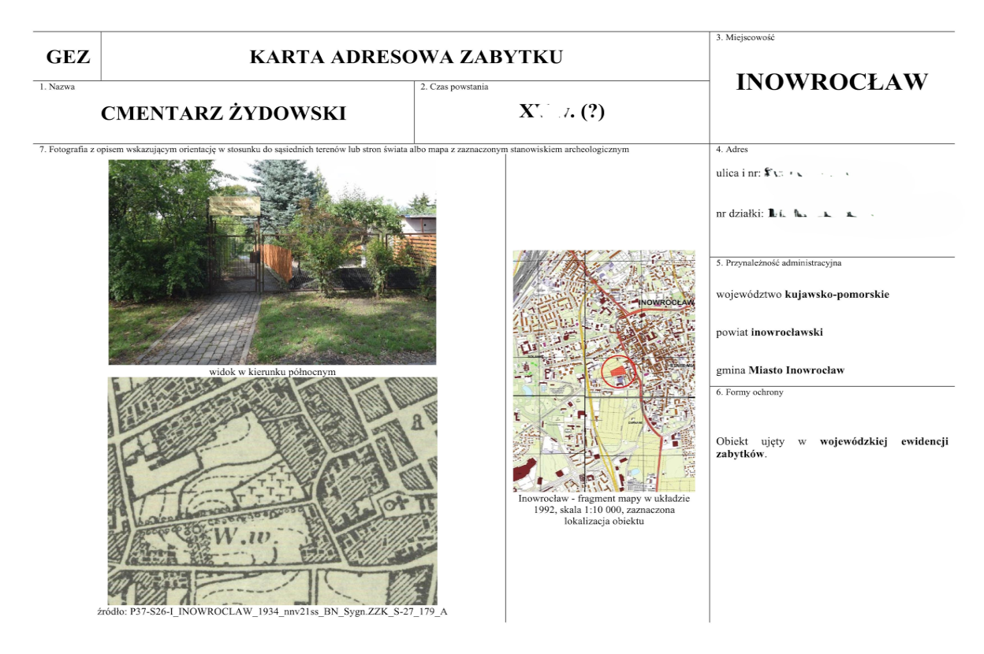
Task: Click the źródło source caption under the old map
Action: coord(272,611)
